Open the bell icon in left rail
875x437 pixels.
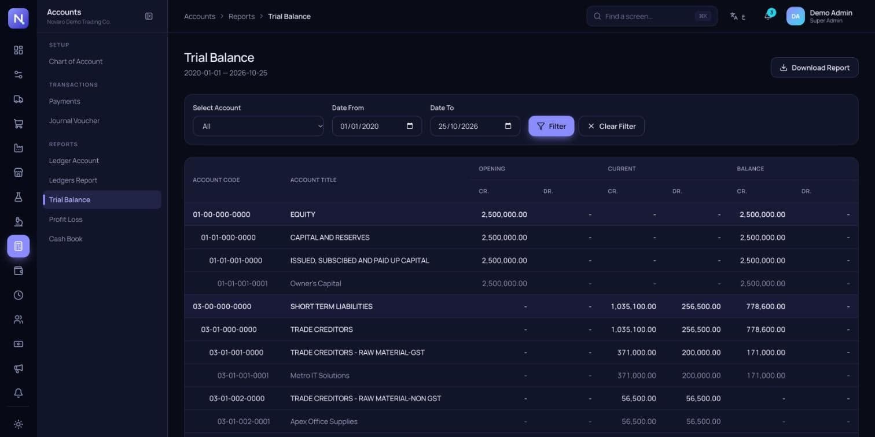point(19,393)
